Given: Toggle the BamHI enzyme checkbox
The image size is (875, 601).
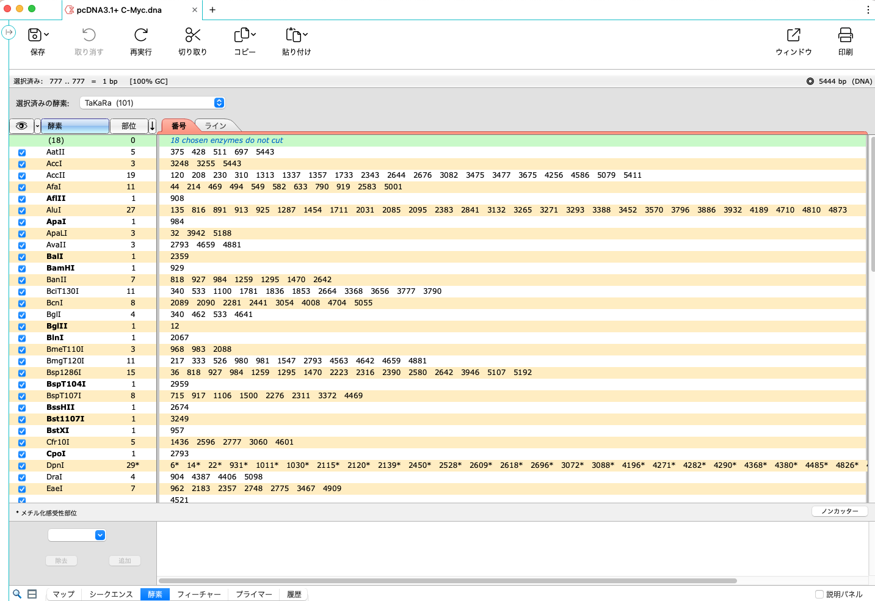Looking at the screenshot, I should 22,269.
